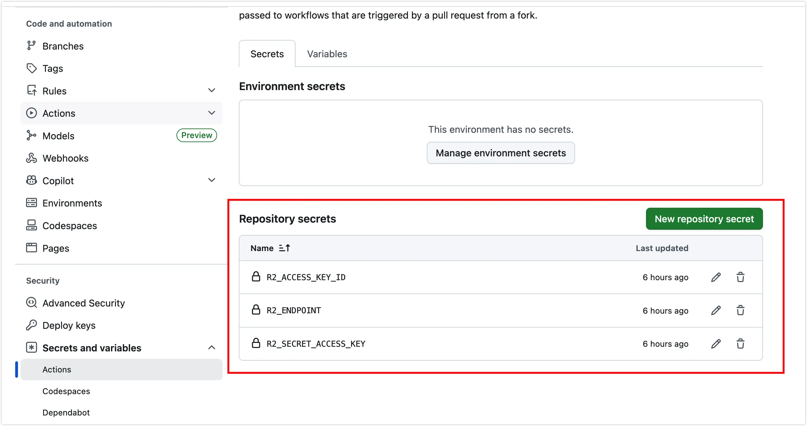The height and width of the screenshot is (426, 807).
Task: Toggle Name column sort order icon
Action: (284, 248)
